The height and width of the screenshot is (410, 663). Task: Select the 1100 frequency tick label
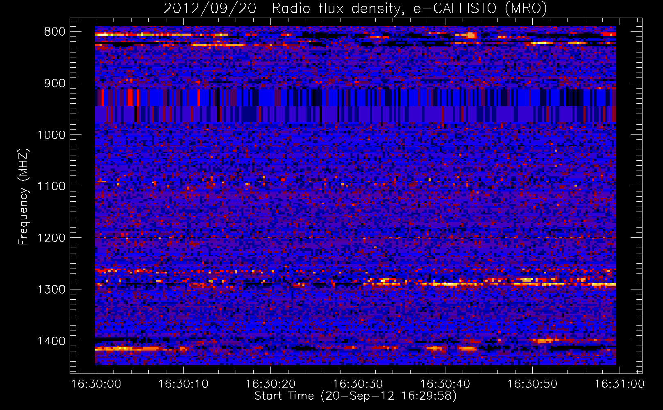(51, 186)
